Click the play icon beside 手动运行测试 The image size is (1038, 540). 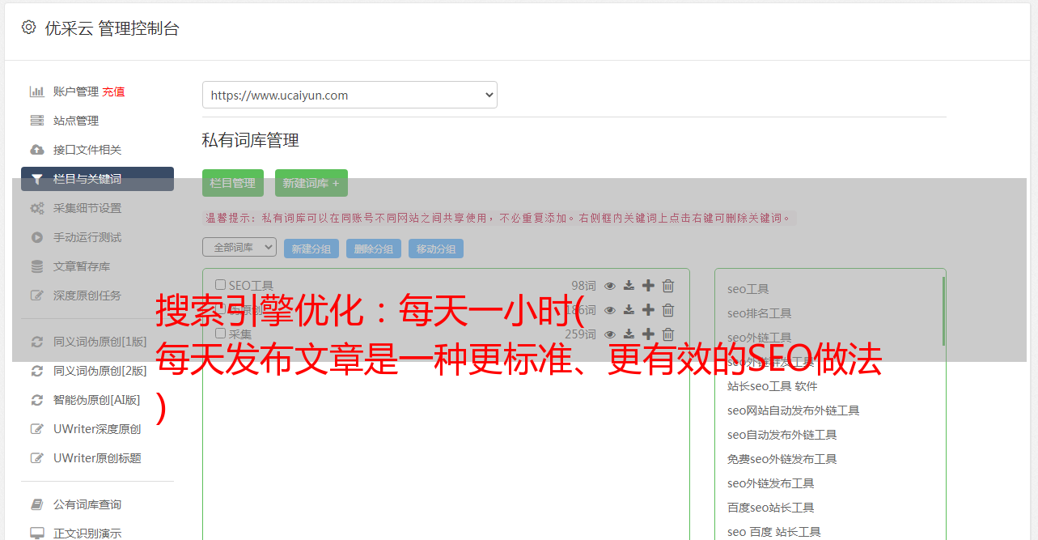click(36, 237)
